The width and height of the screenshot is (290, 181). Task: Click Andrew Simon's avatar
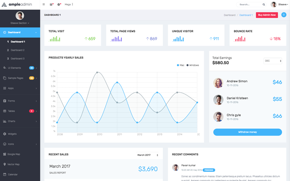(218, 83)
